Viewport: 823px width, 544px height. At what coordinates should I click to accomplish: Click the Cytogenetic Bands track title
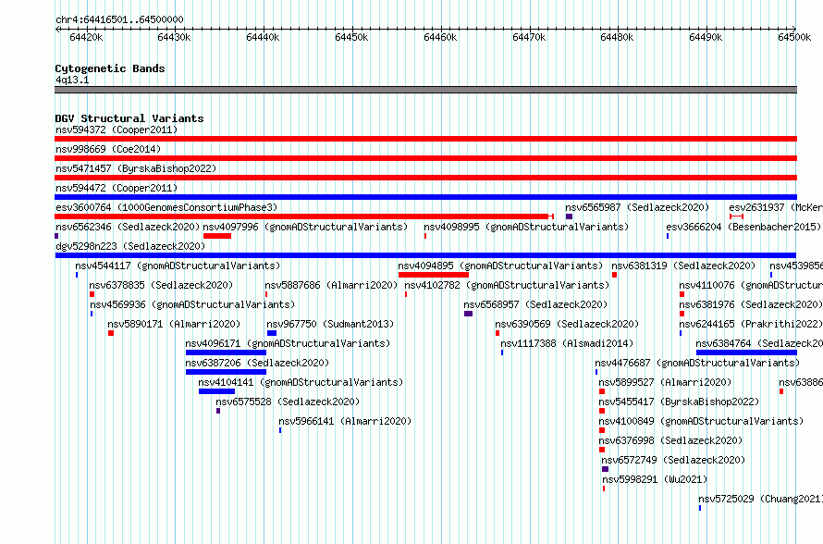coord(110,68)
